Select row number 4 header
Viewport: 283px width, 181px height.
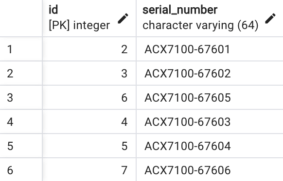coord(21,122)
